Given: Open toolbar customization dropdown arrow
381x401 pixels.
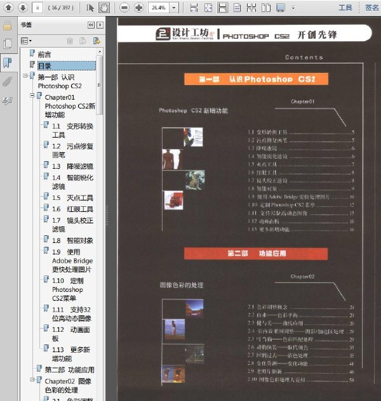Looking at the screenshot, I should point(293,8).
